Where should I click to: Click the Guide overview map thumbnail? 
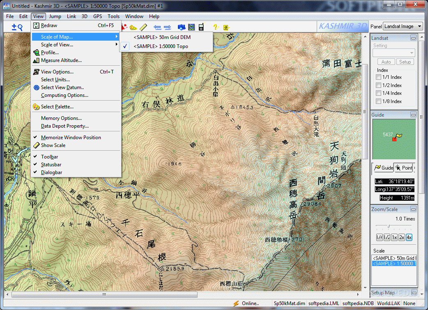point(394,140)
